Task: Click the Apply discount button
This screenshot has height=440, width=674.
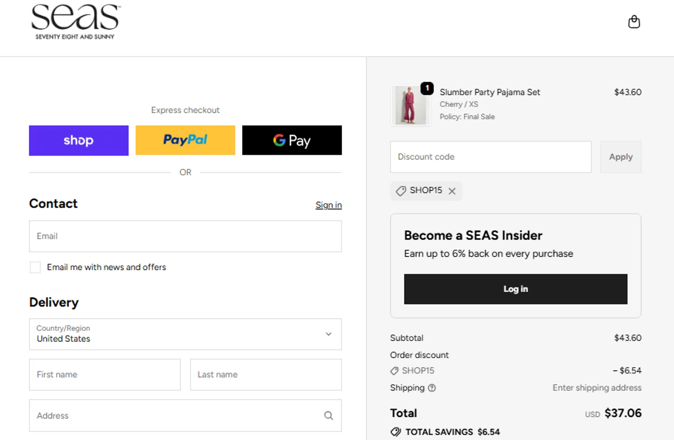Action: [621, 157]
